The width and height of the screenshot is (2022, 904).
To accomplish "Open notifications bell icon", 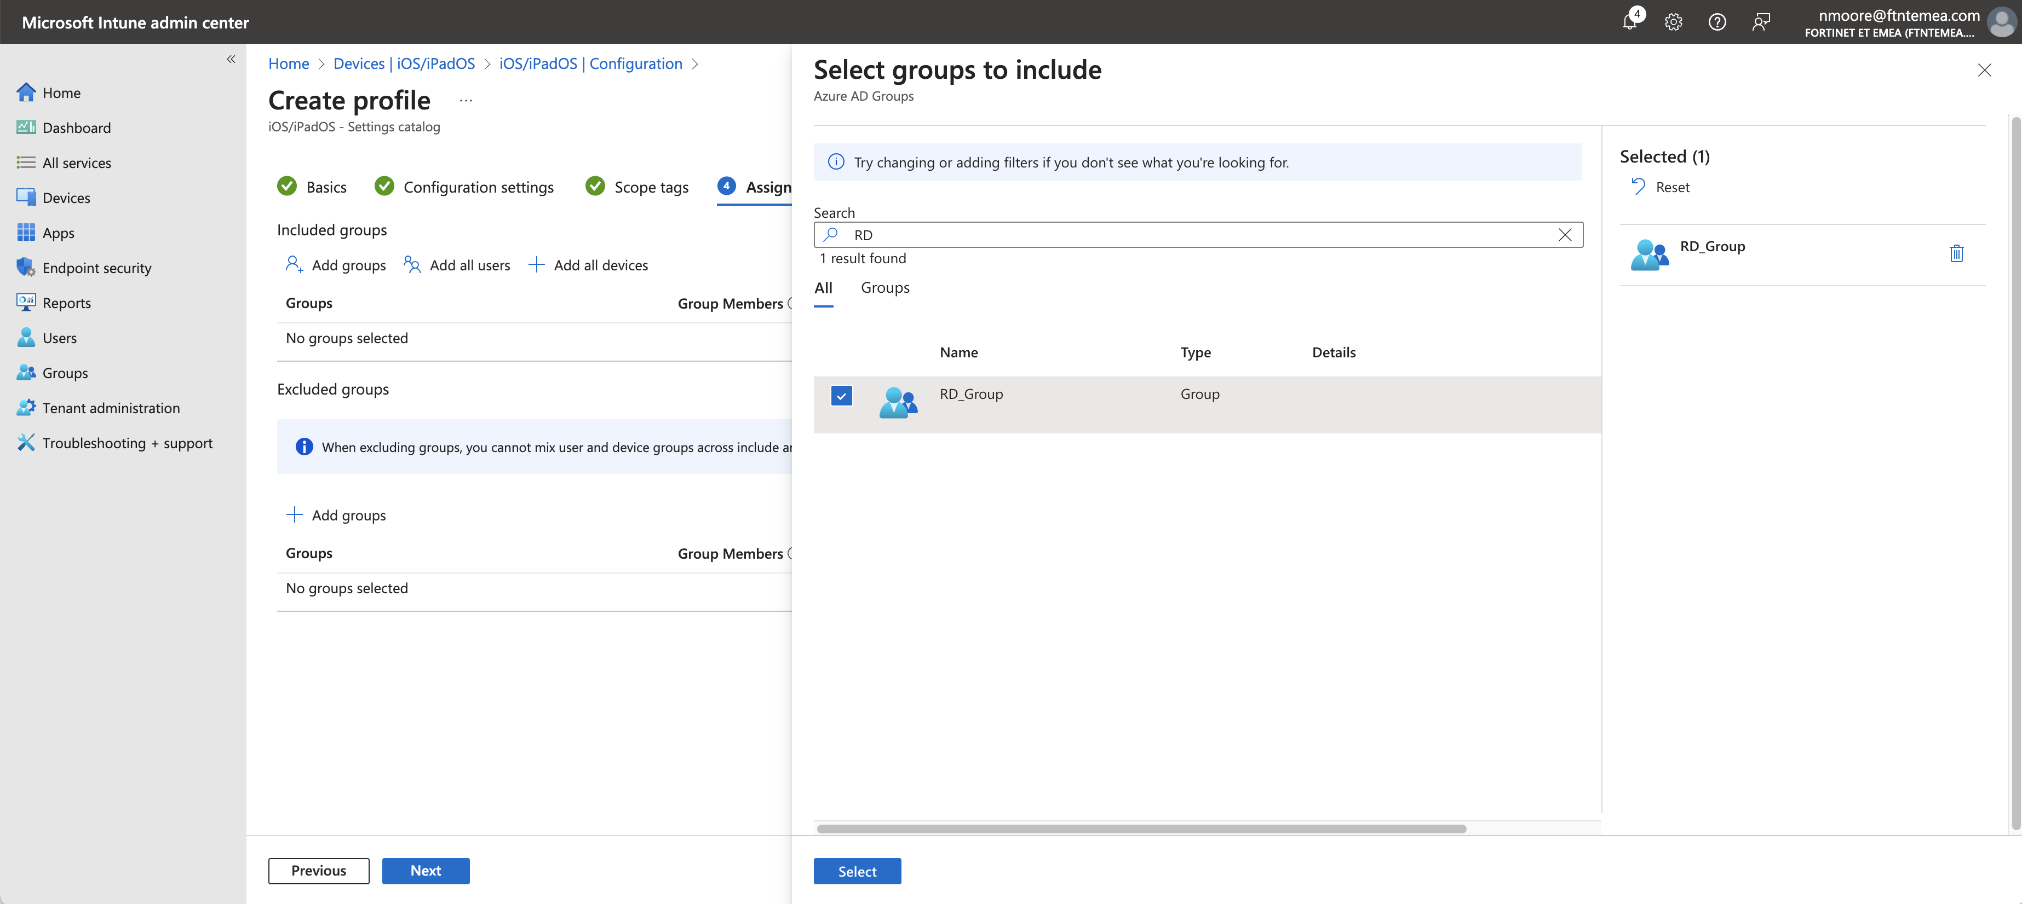I will coord(1629,22).
